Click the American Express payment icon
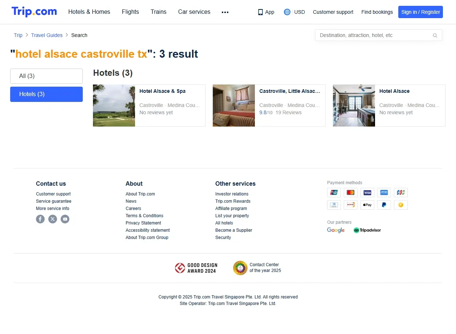This screenshot has width=456, height=334. pos(384,193)
